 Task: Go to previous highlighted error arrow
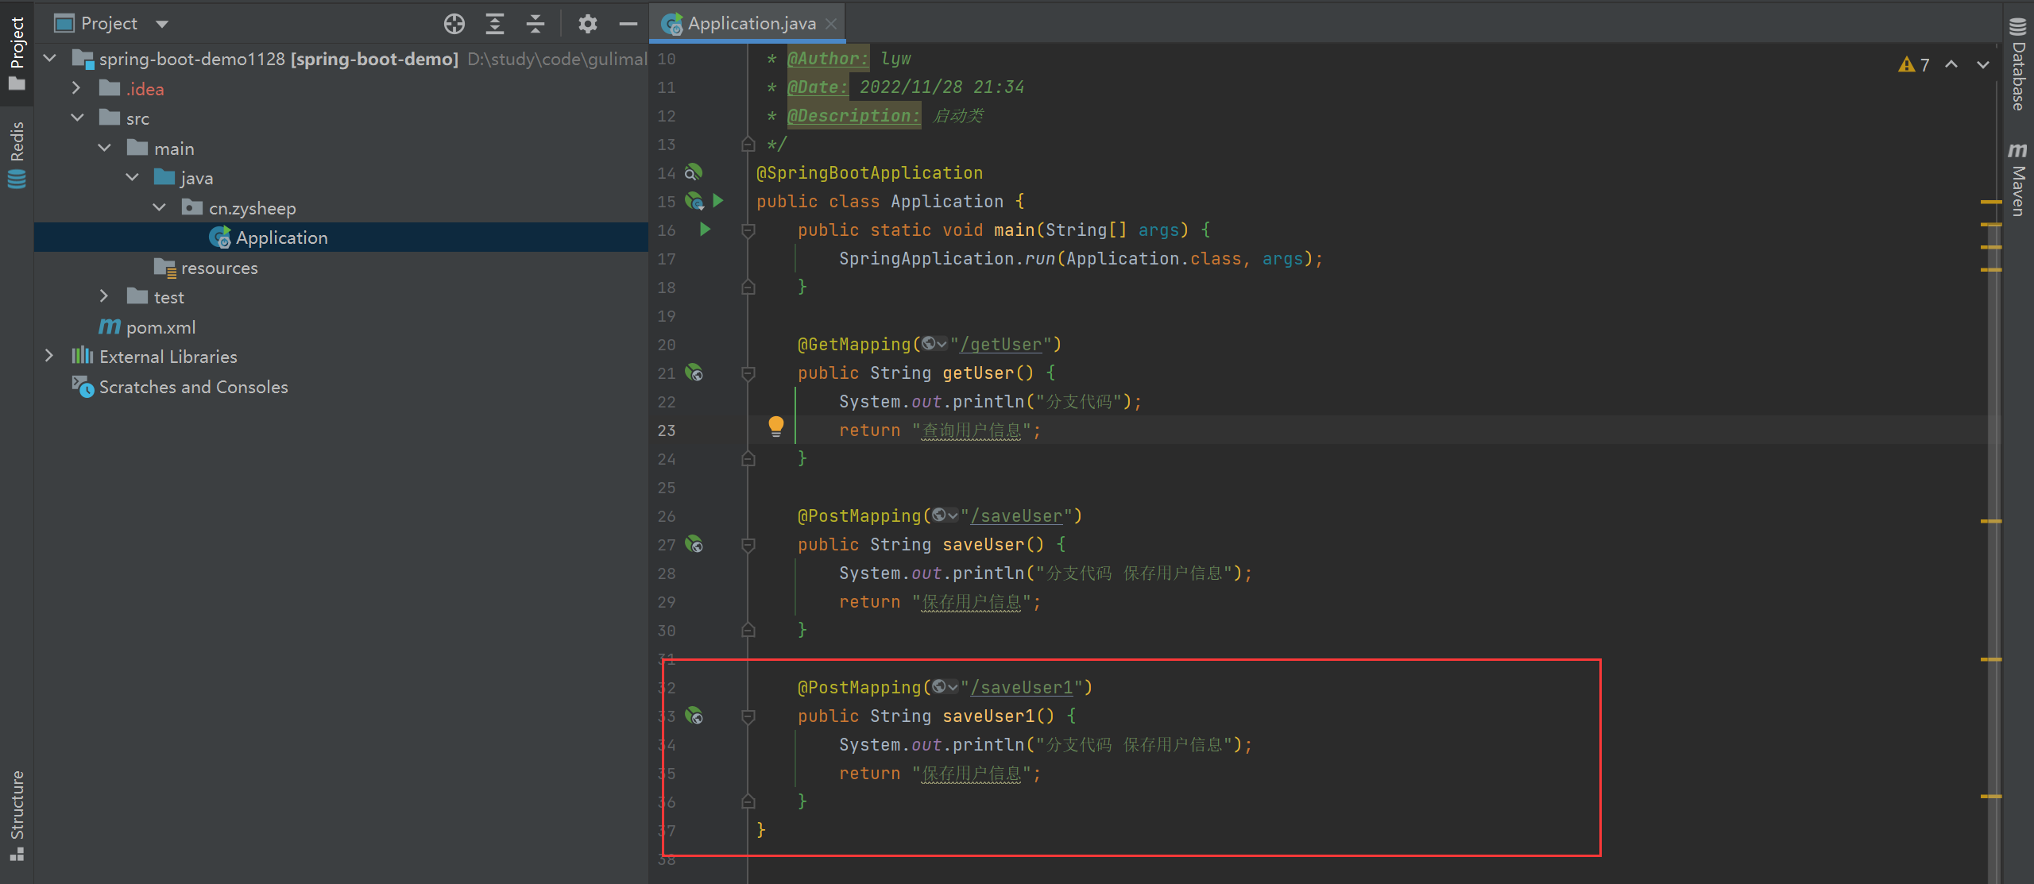[x=1951, y=64]
